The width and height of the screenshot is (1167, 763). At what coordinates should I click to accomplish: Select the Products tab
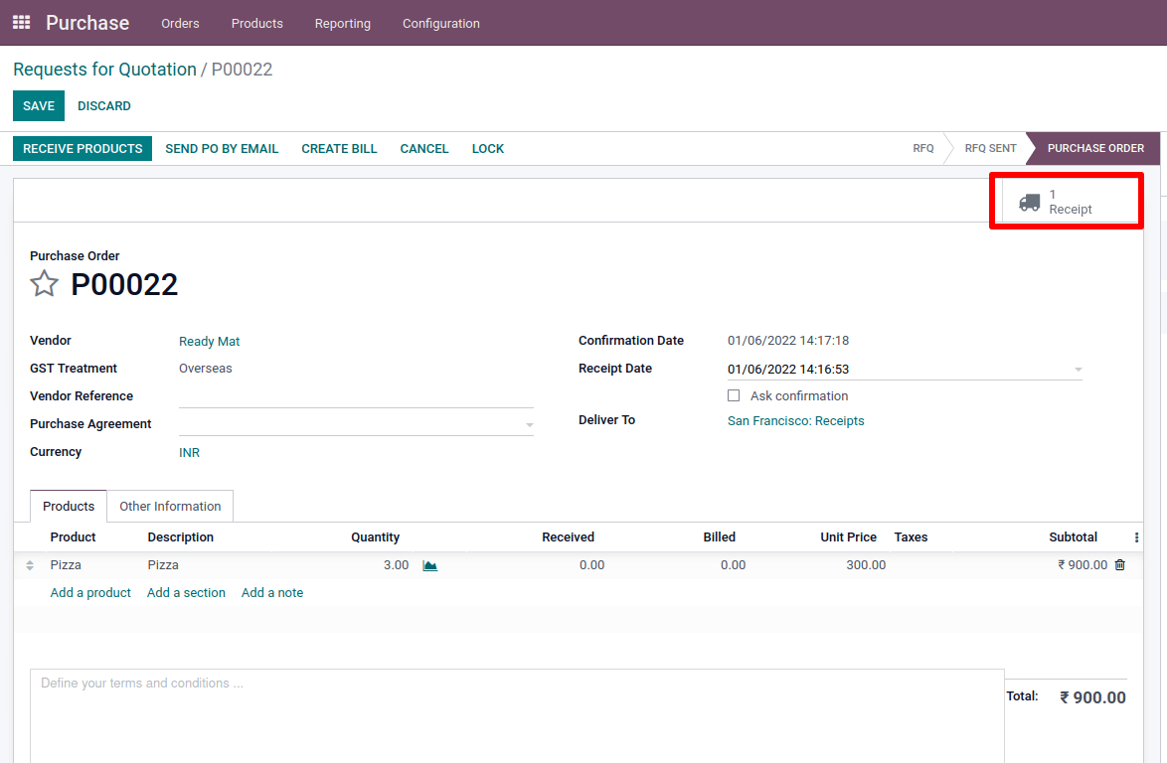[69, 506]
